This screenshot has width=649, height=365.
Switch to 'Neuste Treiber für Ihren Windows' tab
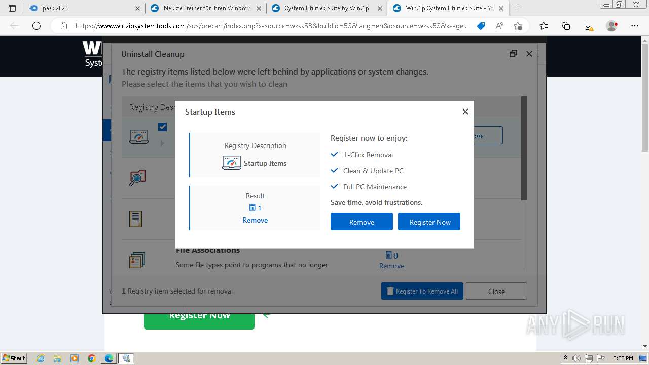coord(205,8)
